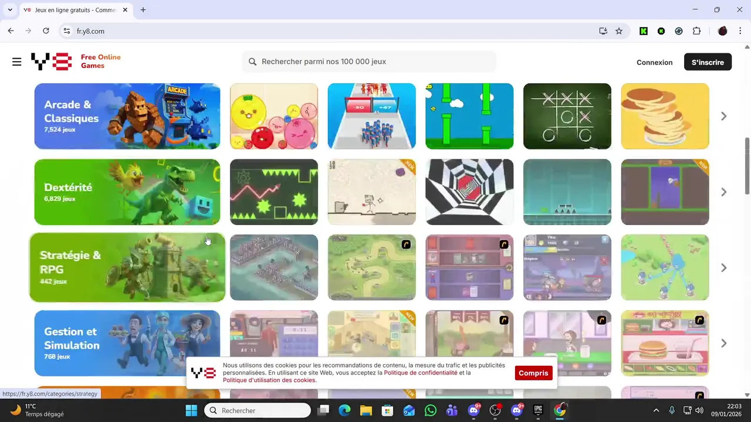Viewport: 751px width, 422px height.
Task: Click the S'inscrire button
Action: (708, 62)
